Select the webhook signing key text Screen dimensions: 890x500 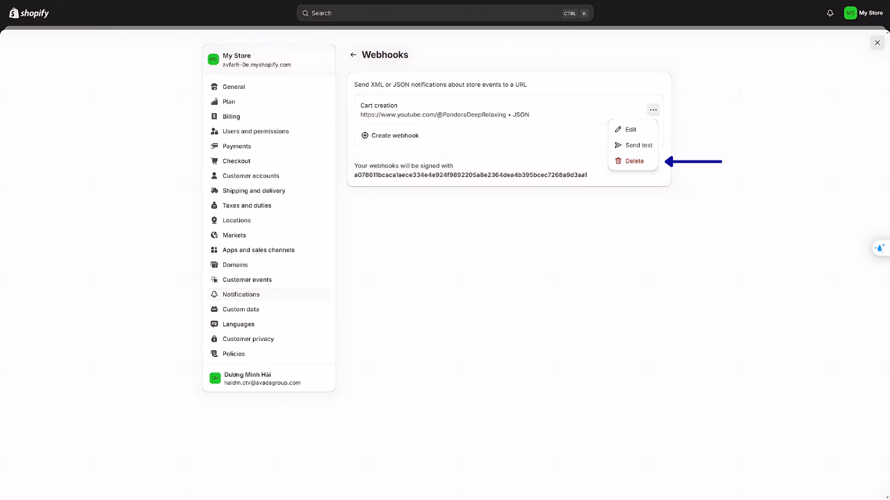click(x=471, y=175)
